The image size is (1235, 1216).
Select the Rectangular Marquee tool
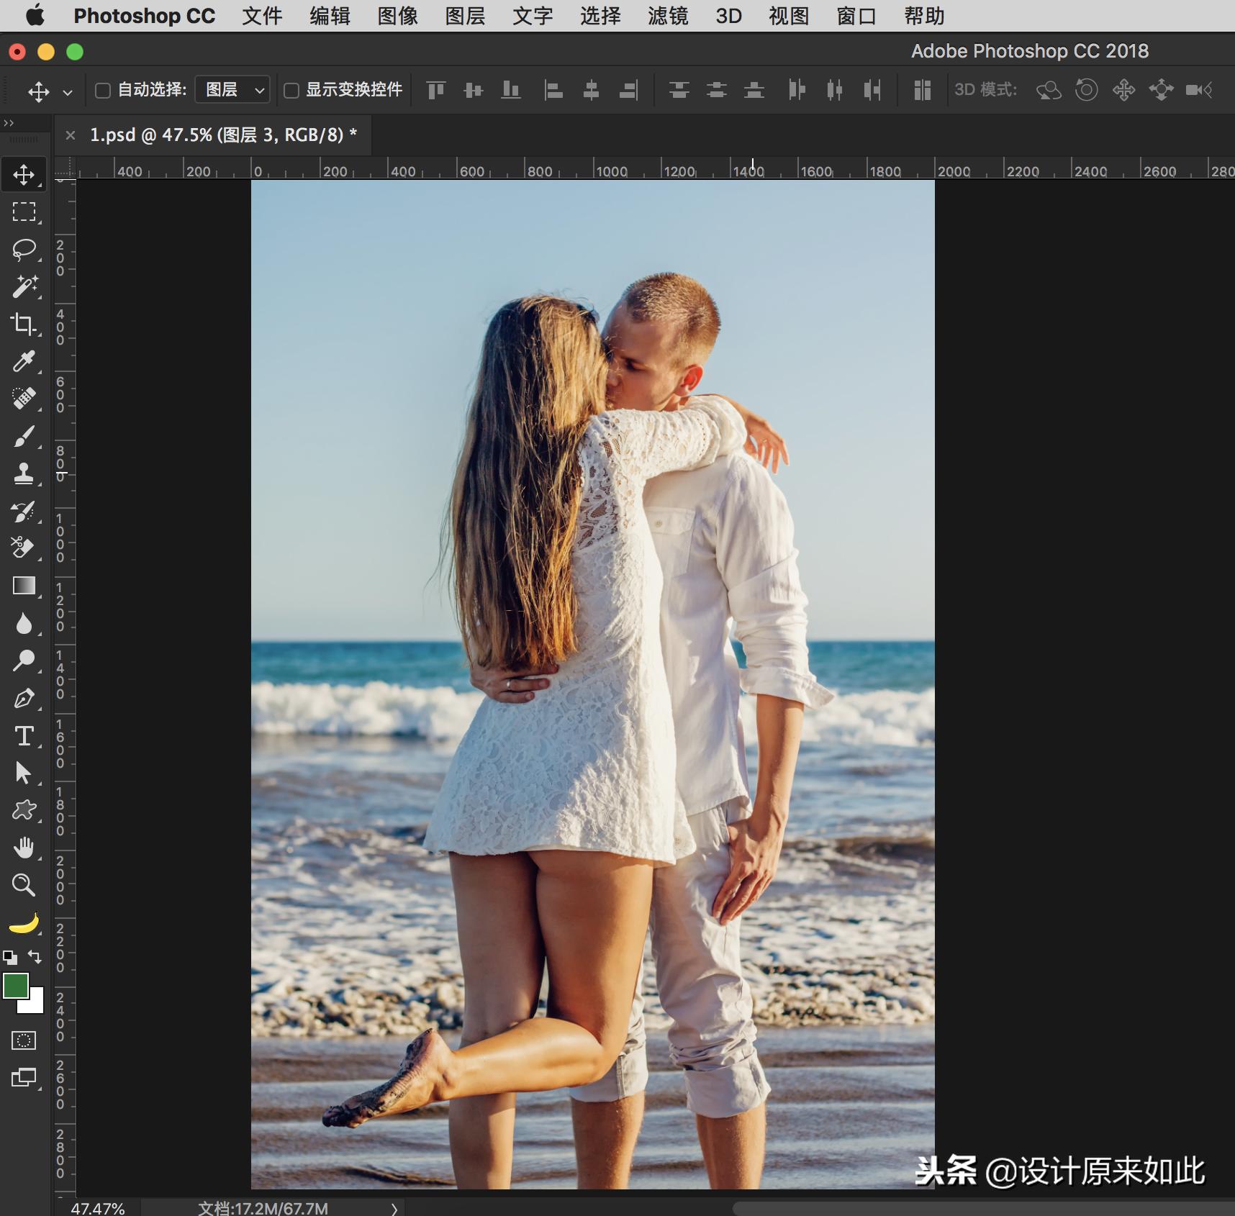click(x=24, y=212)
